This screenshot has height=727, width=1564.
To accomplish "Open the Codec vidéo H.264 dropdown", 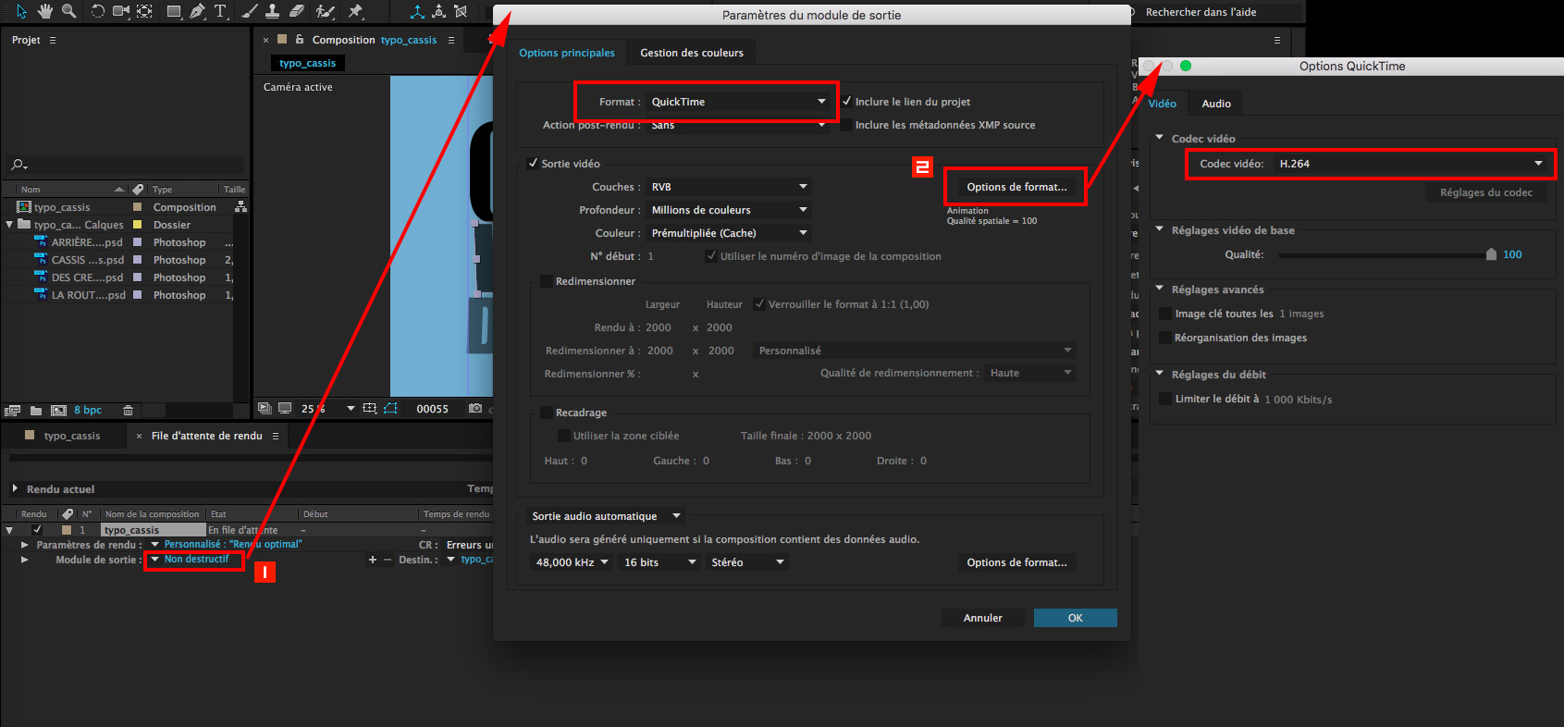I will tap(1410, 164).
